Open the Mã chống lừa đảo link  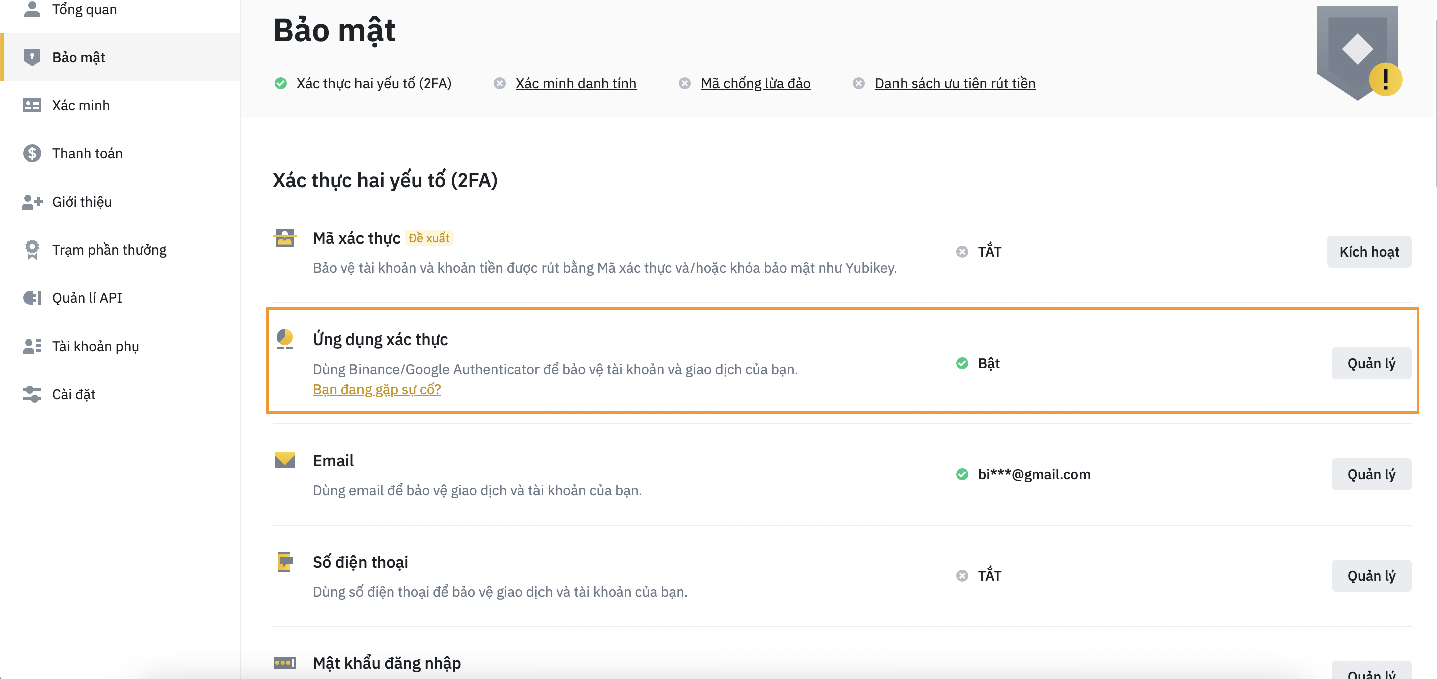pos(755,83)
